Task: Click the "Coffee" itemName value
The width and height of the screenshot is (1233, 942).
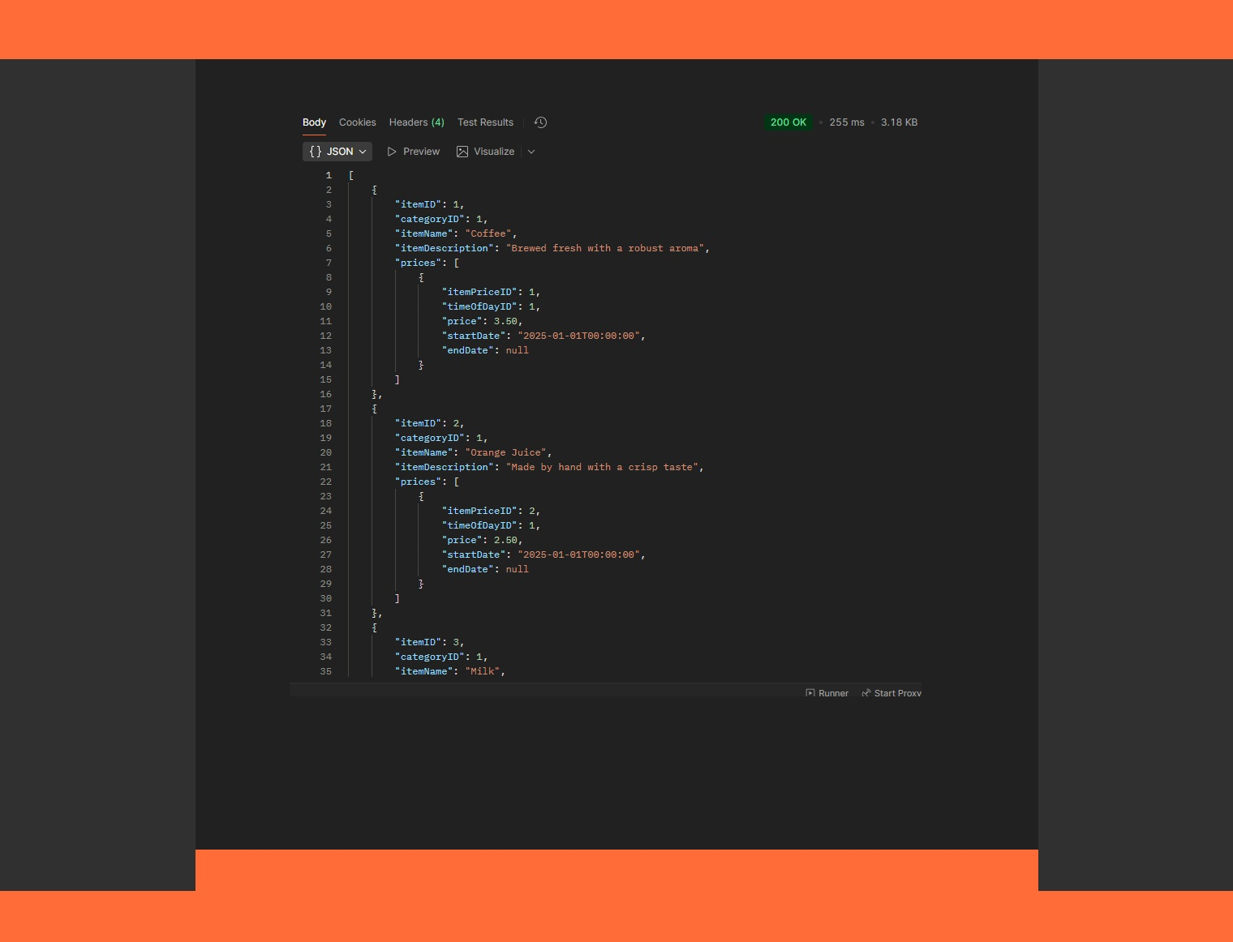Action: (x=488, y=233)
